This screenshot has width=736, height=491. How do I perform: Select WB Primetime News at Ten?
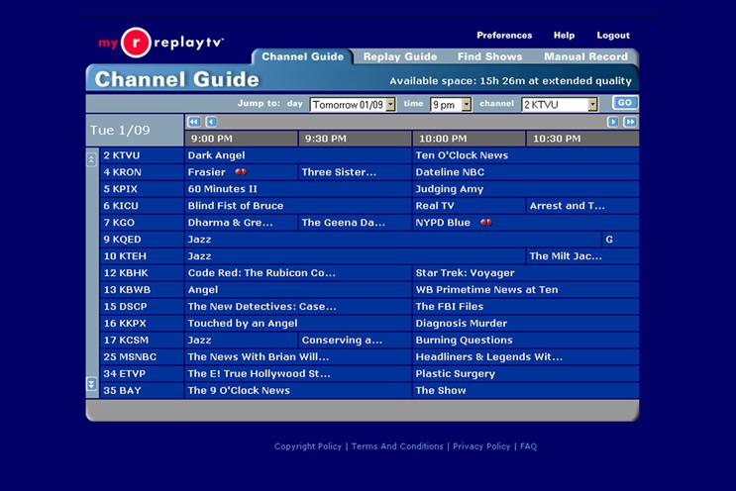pos(526,289)
